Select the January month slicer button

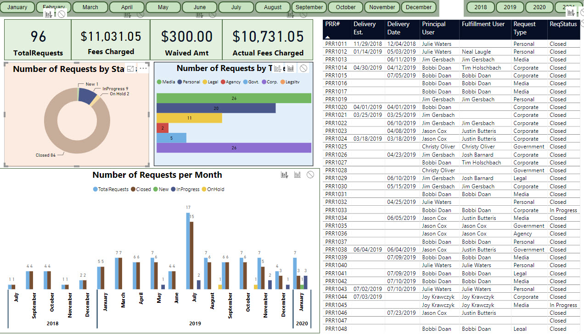[x=17, y=7]
